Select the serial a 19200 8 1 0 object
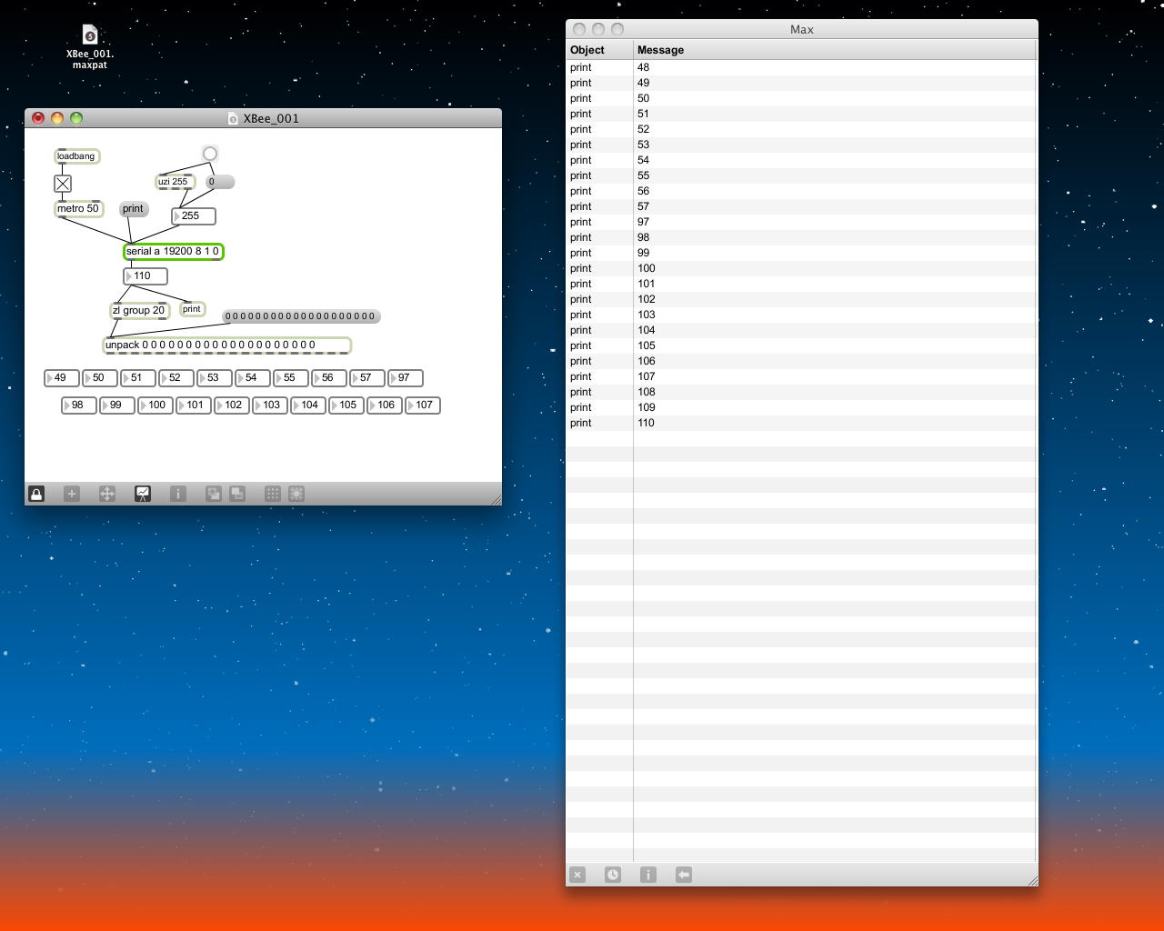Viewport: 1164px width, 931px height. (173, 252)
